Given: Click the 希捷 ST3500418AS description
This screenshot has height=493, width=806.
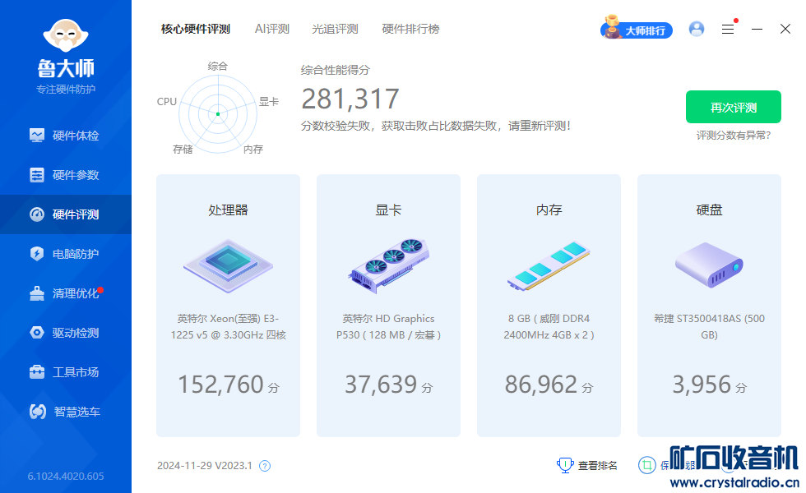Looking at the screenshot, I should click(x=709, y=327).
